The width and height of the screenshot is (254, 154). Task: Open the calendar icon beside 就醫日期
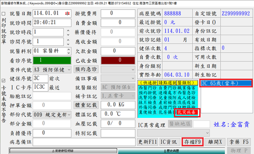pyautogui.click(x=67, y=14)
